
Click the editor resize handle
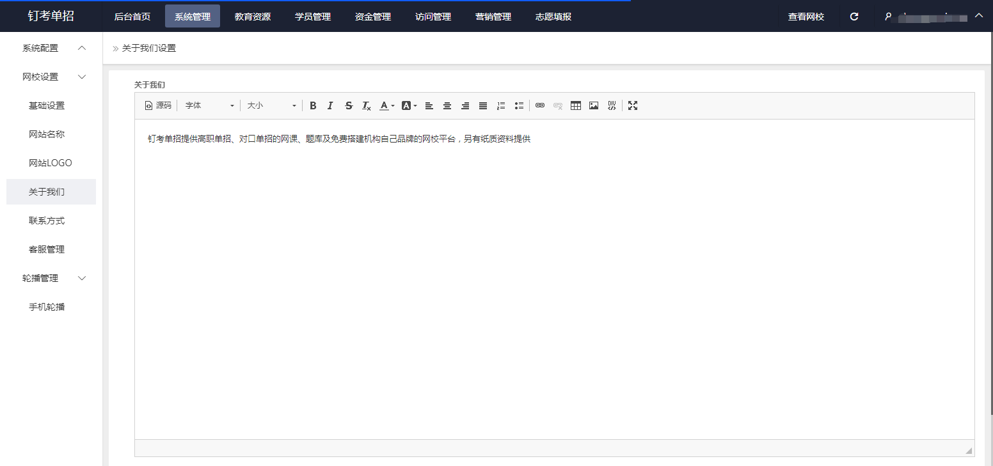969,451
